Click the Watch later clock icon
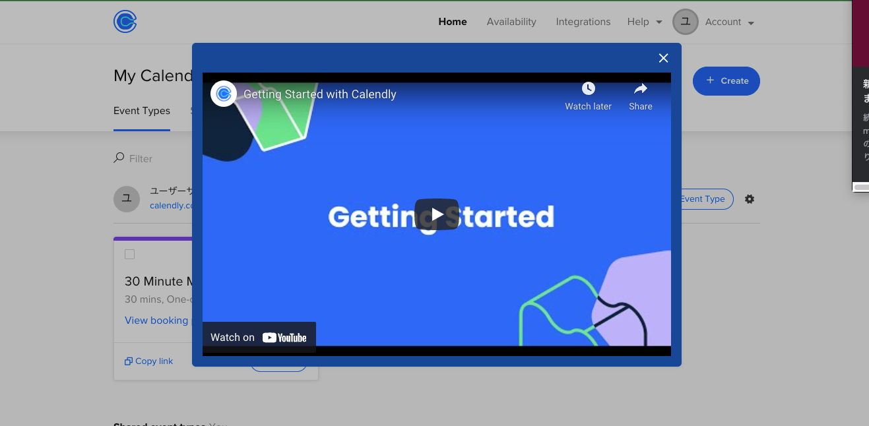Image resolution: width=869 pixels, height=426 pixels. (x=589, y=88)
